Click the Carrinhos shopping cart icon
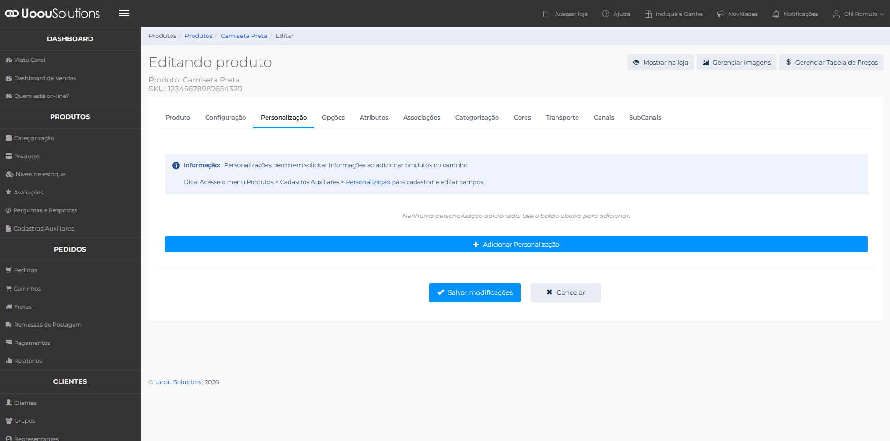Image resolution: width=890 pixels, height=441 pixels. pos(8,289)
